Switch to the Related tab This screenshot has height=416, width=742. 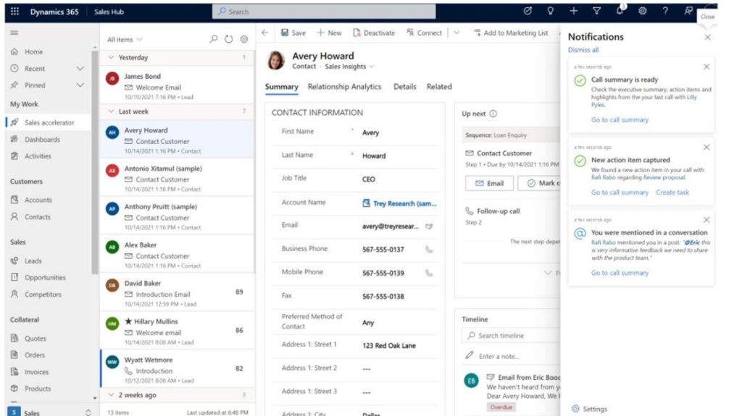tap(439, 87)
